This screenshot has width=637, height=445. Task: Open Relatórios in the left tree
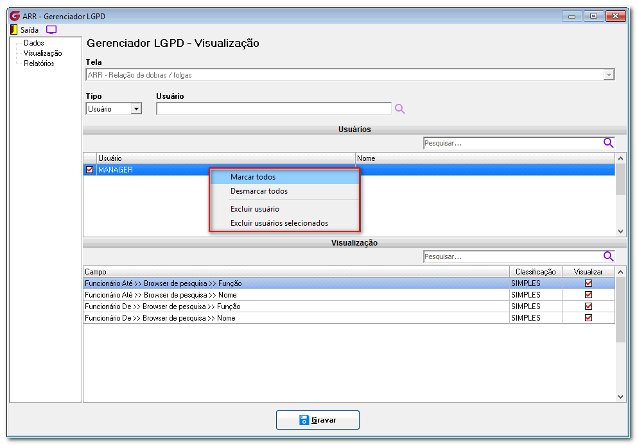(x=39, y=63)
